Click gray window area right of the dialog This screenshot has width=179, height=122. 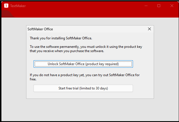coord(166,62)
